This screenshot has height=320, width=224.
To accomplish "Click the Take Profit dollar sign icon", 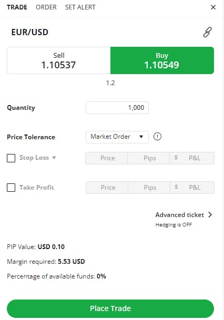I will tap(177, 187).
